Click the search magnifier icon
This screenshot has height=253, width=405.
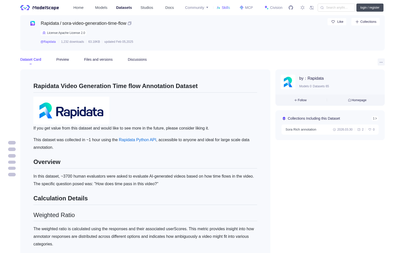coord(322,8)
